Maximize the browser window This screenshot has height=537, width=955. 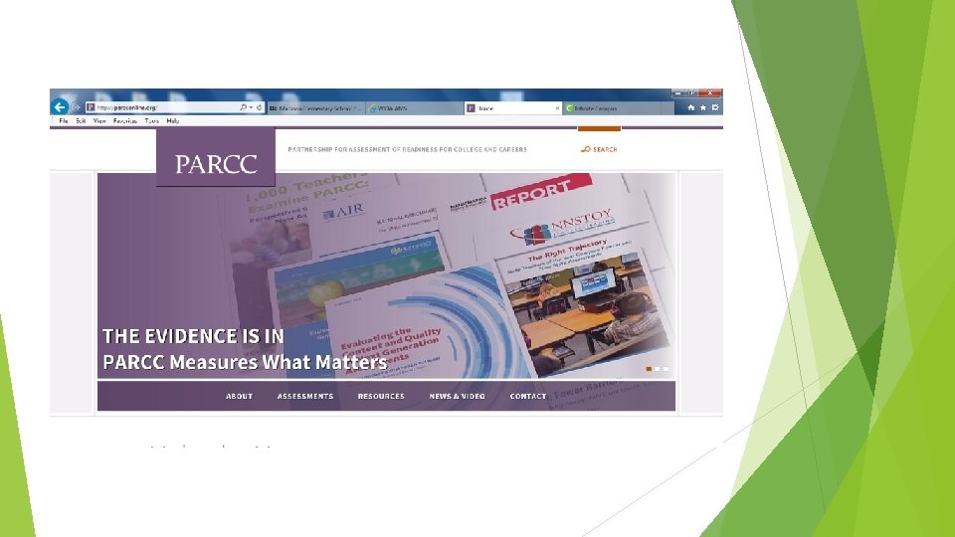click(x=691, y=93)
